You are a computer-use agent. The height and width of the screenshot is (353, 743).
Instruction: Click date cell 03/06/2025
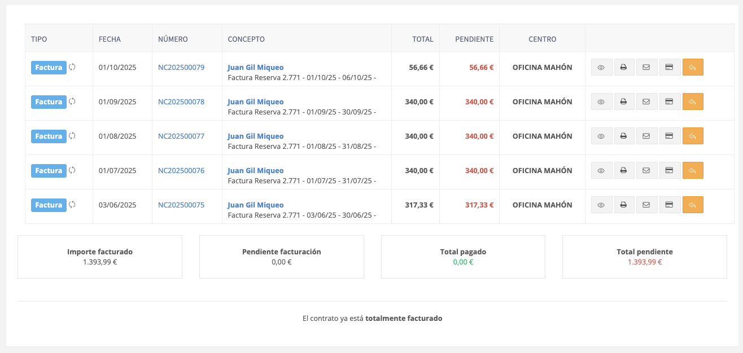click(x=117, y=205)
